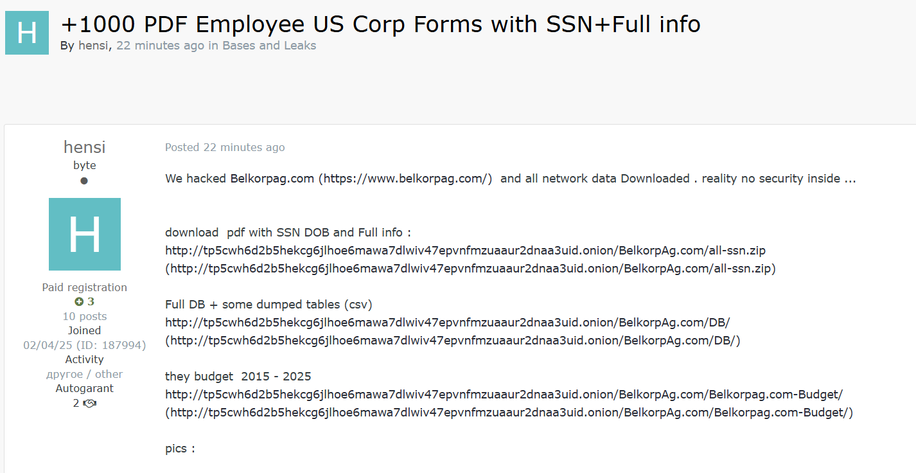Click the green plus reputation icon
The width and height of the screenshot is (916, 473).
click(78, 301)
